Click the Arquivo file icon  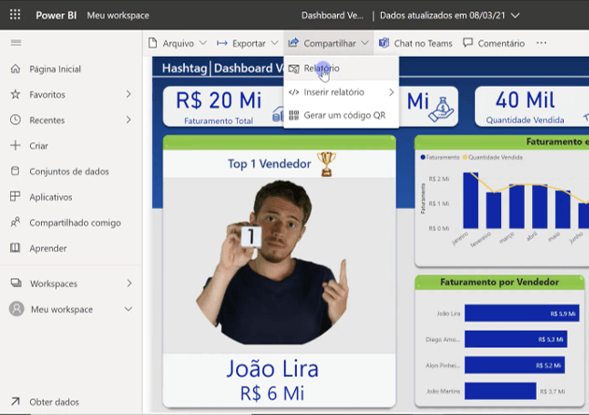coord(152,43)
